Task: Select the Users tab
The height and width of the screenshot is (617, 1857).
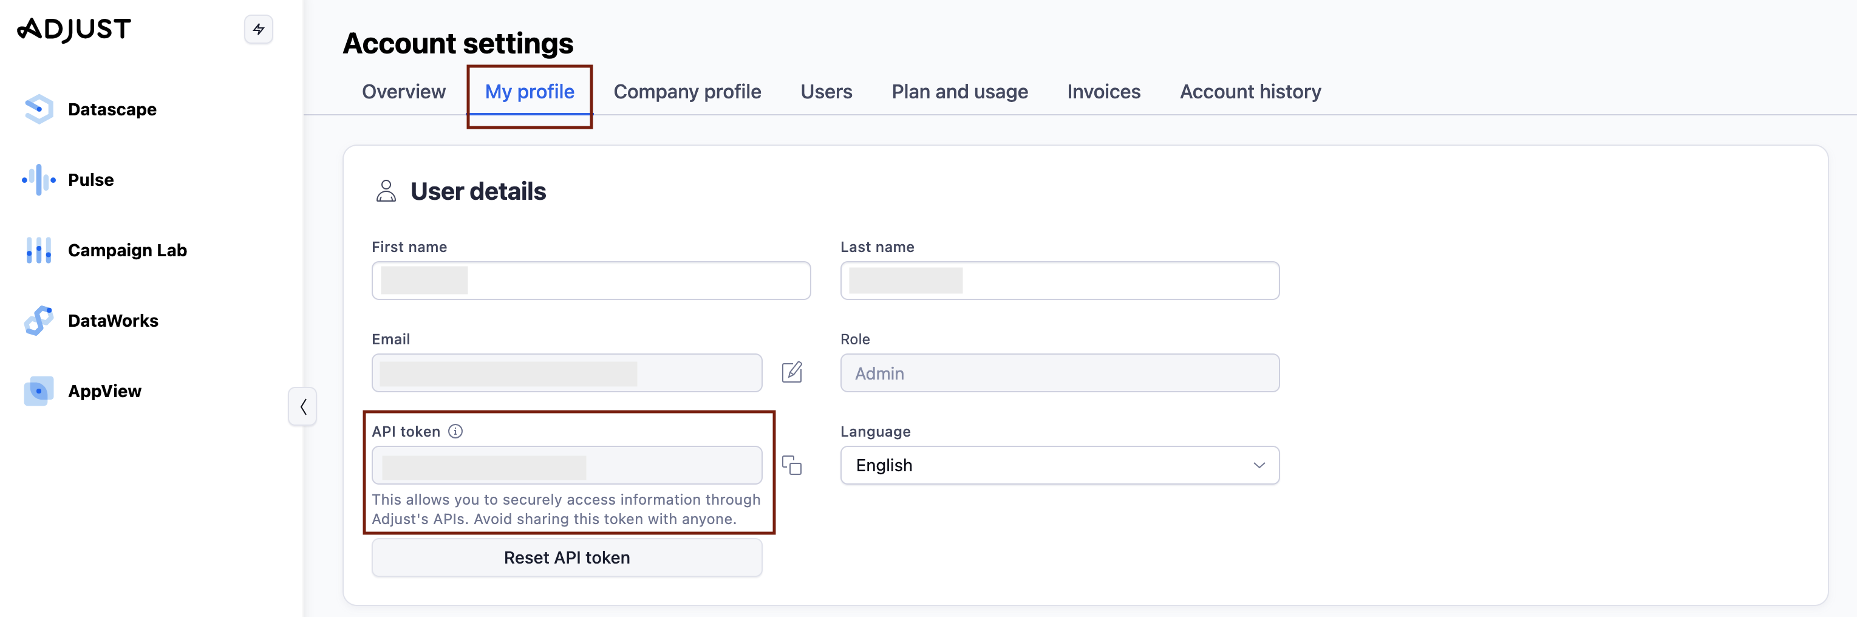Action: coord(825,92)
